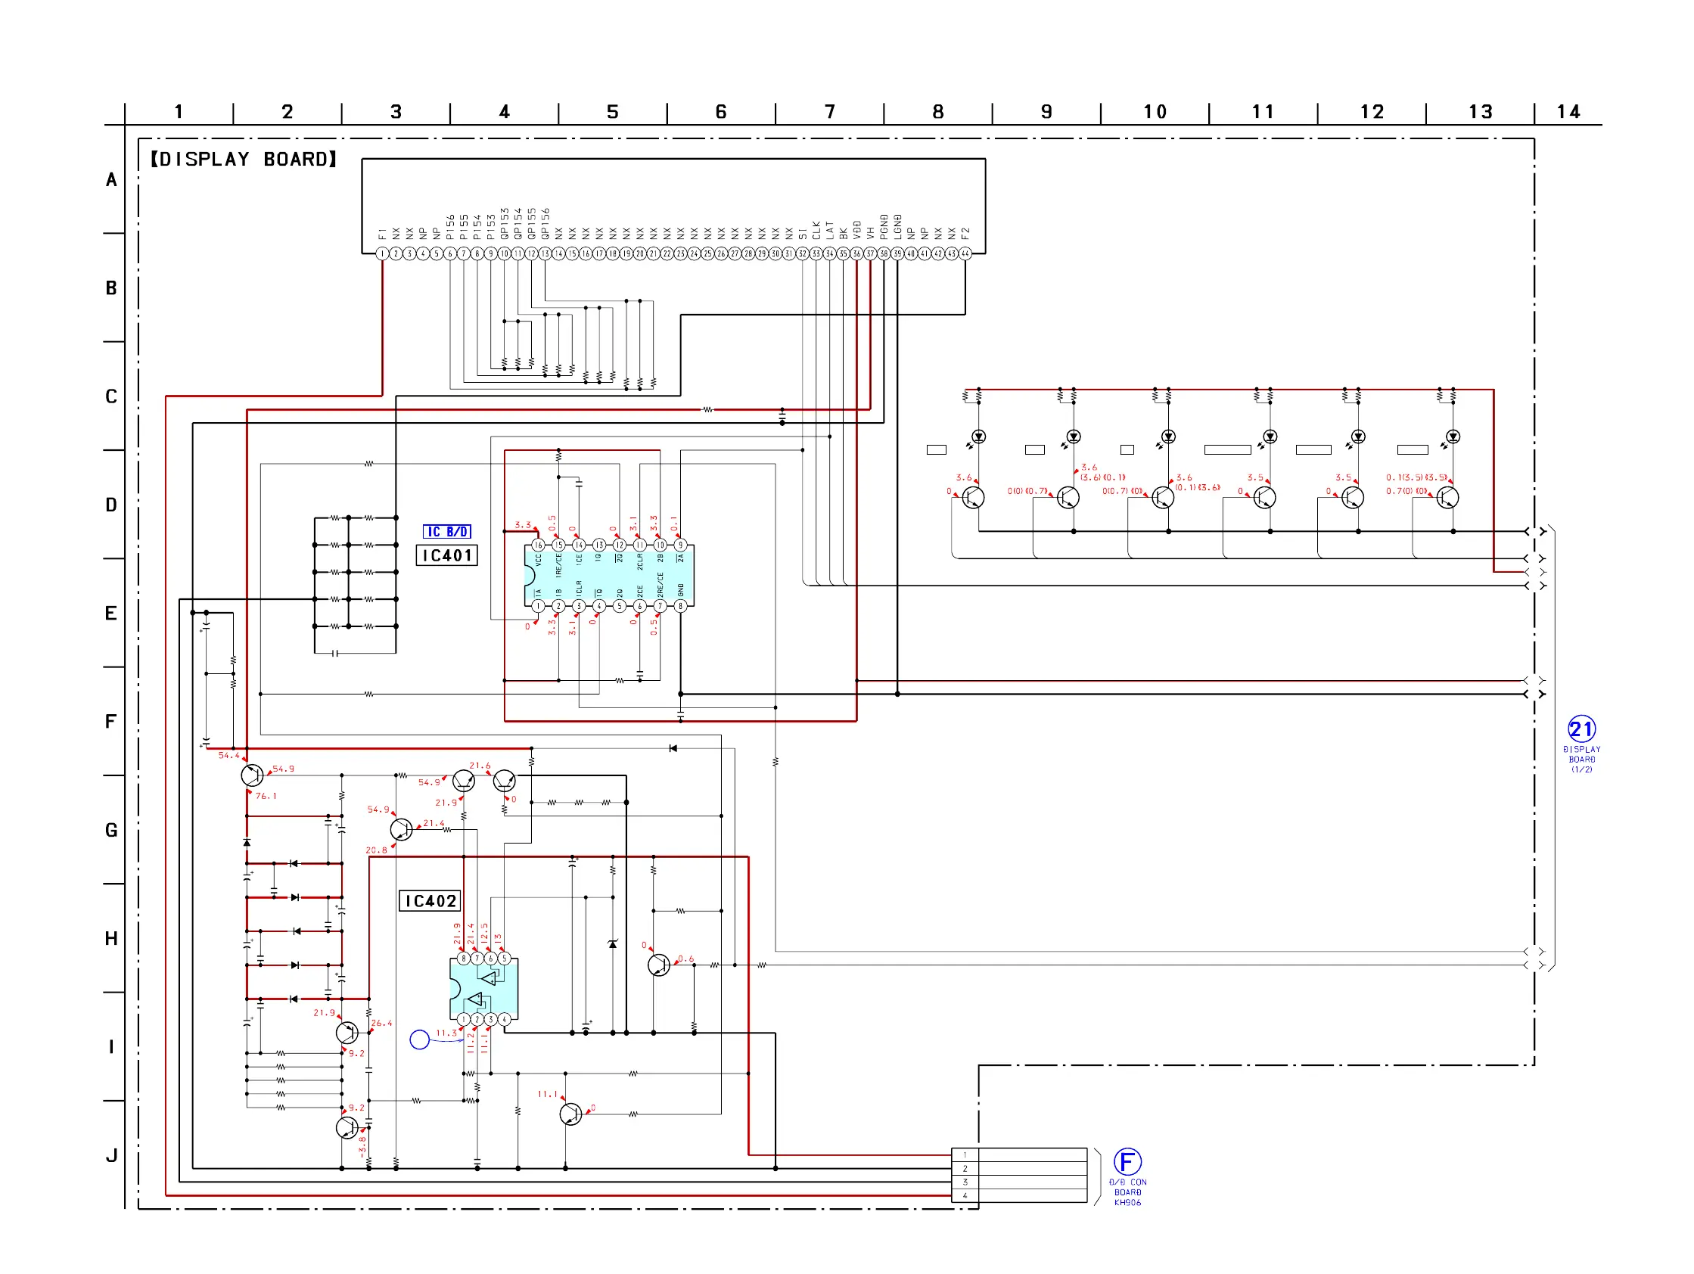Click pin 1 labeled F1 on top connector
Viewport: 1694px width, 1274px height.
[x=382, y=253]
